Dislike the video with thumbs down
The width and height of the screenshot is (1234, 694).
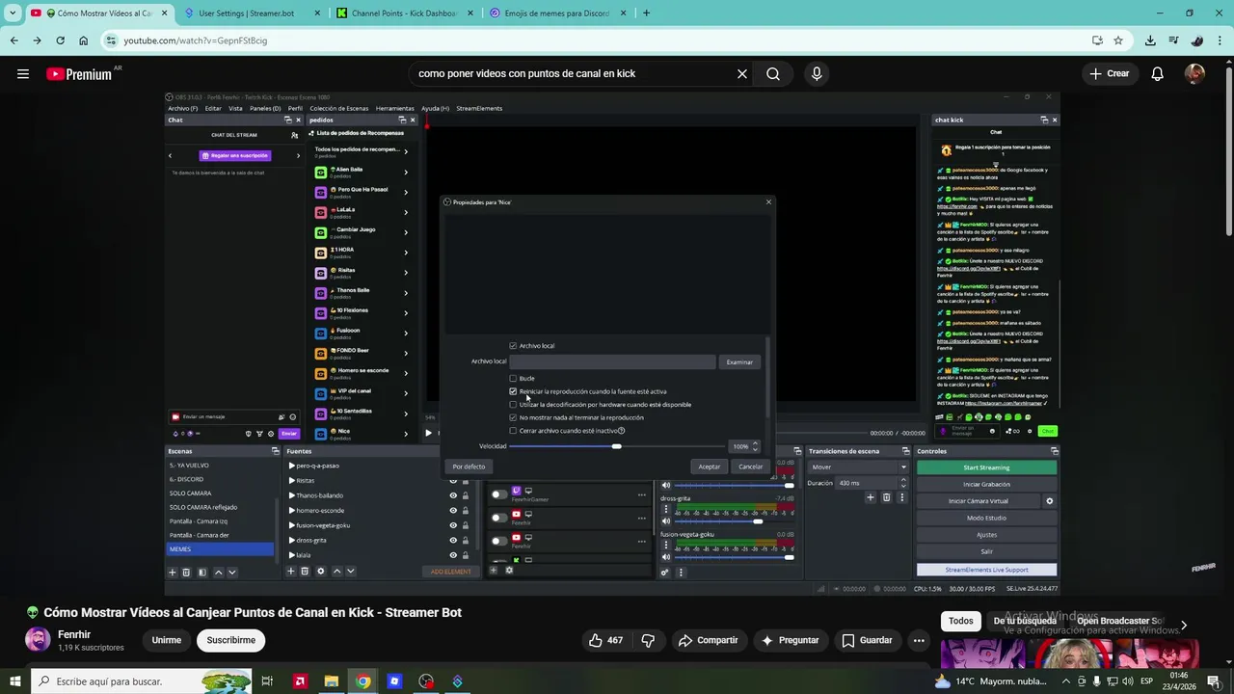tap(648, 640)
